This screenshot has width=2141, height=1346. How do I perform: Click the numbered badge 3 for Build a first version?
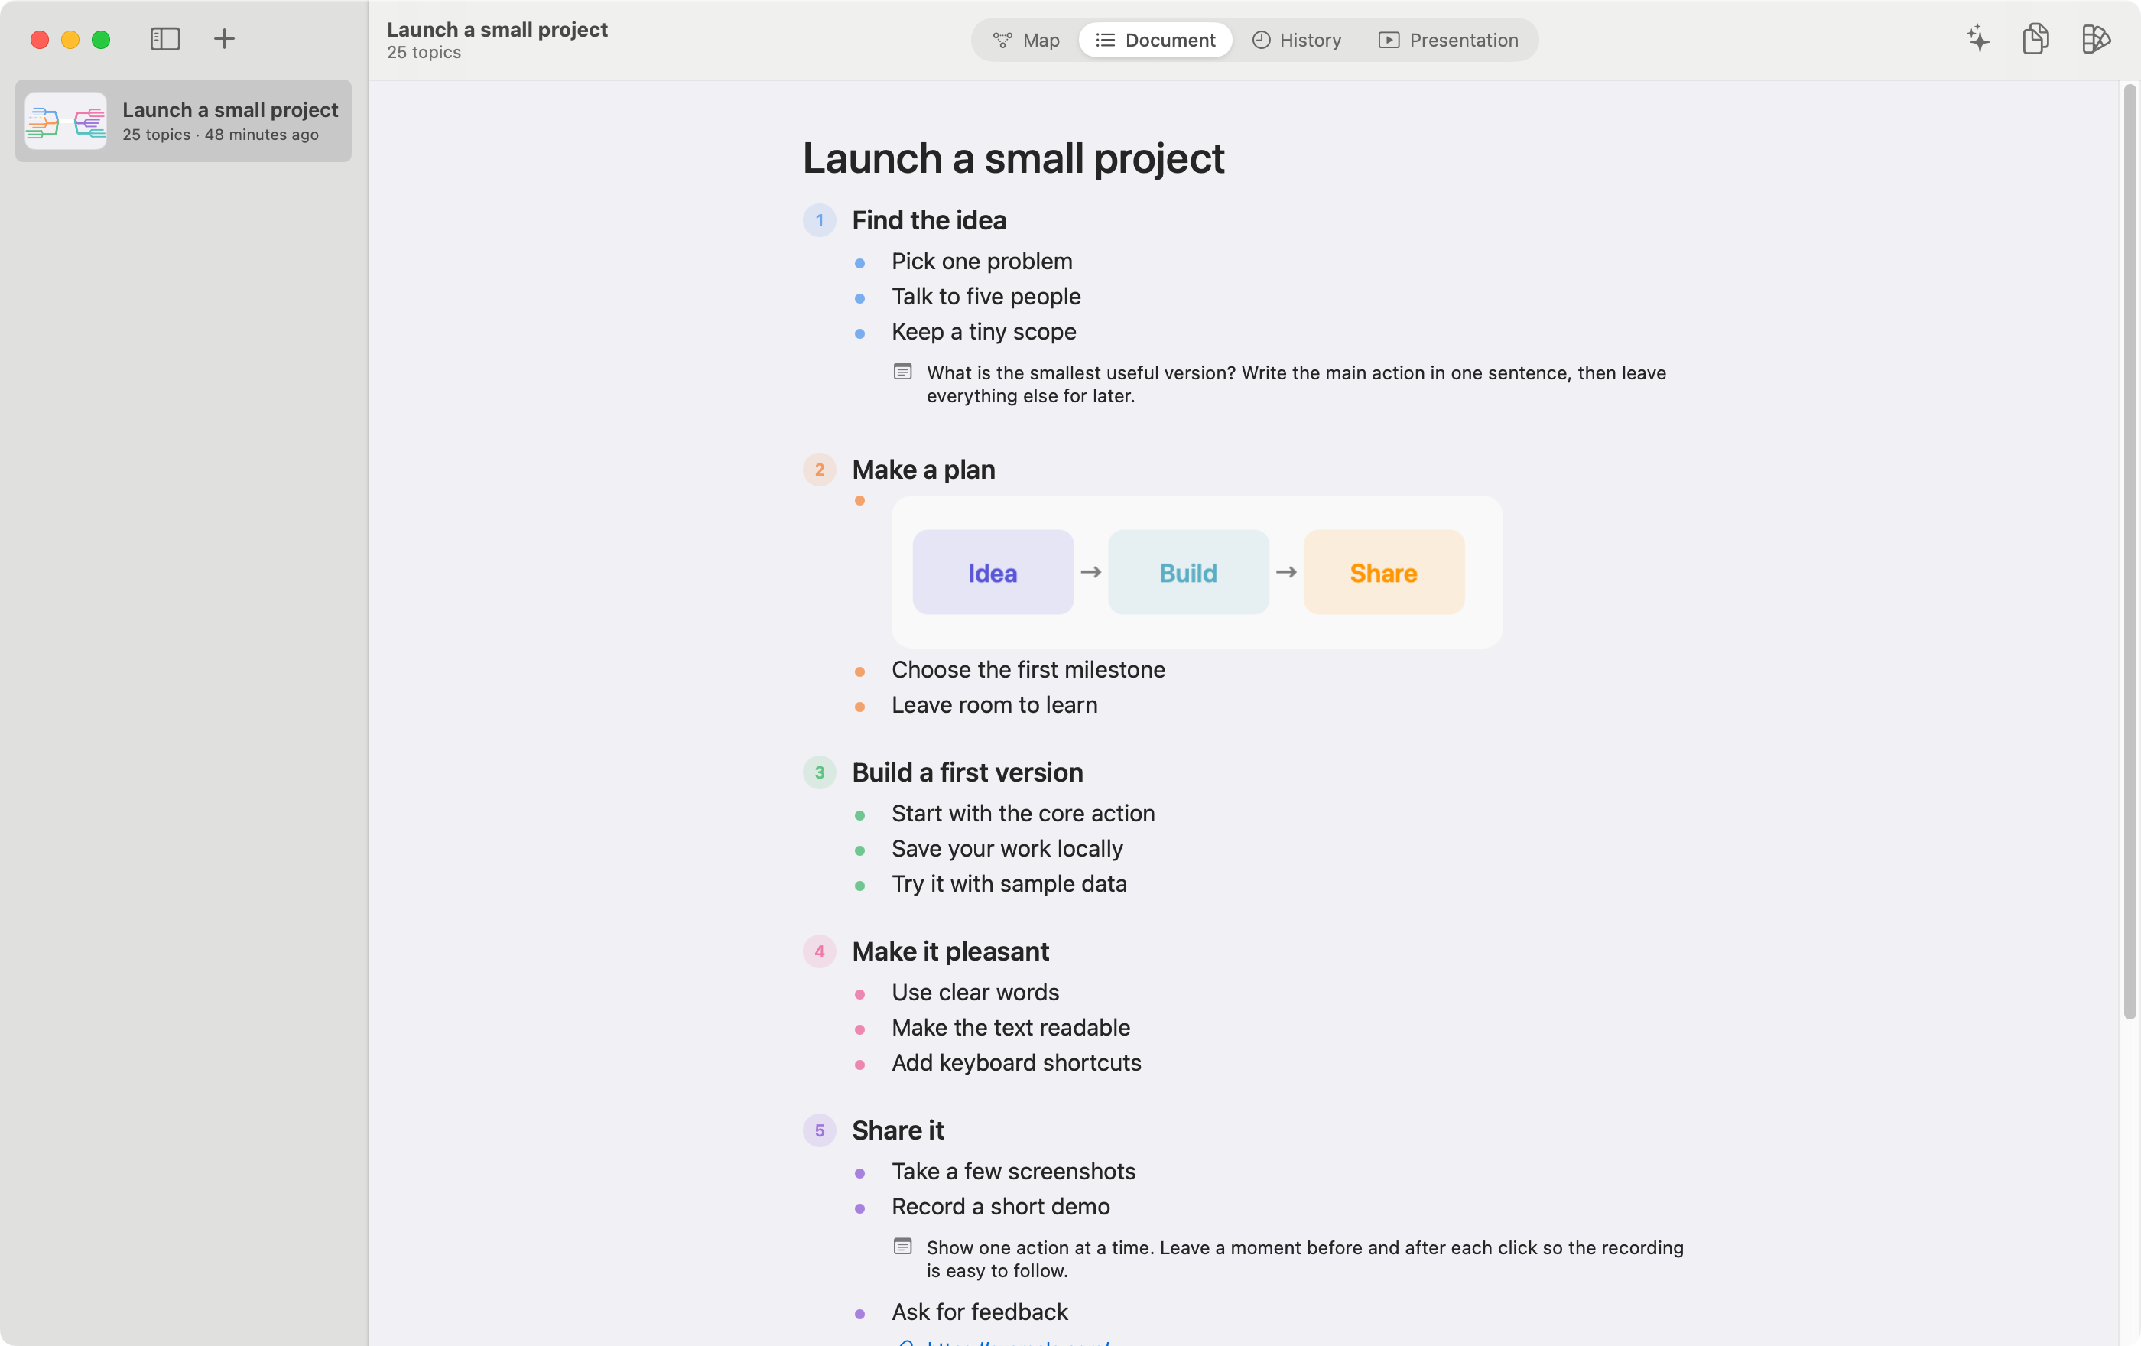[x=819, y=772]
